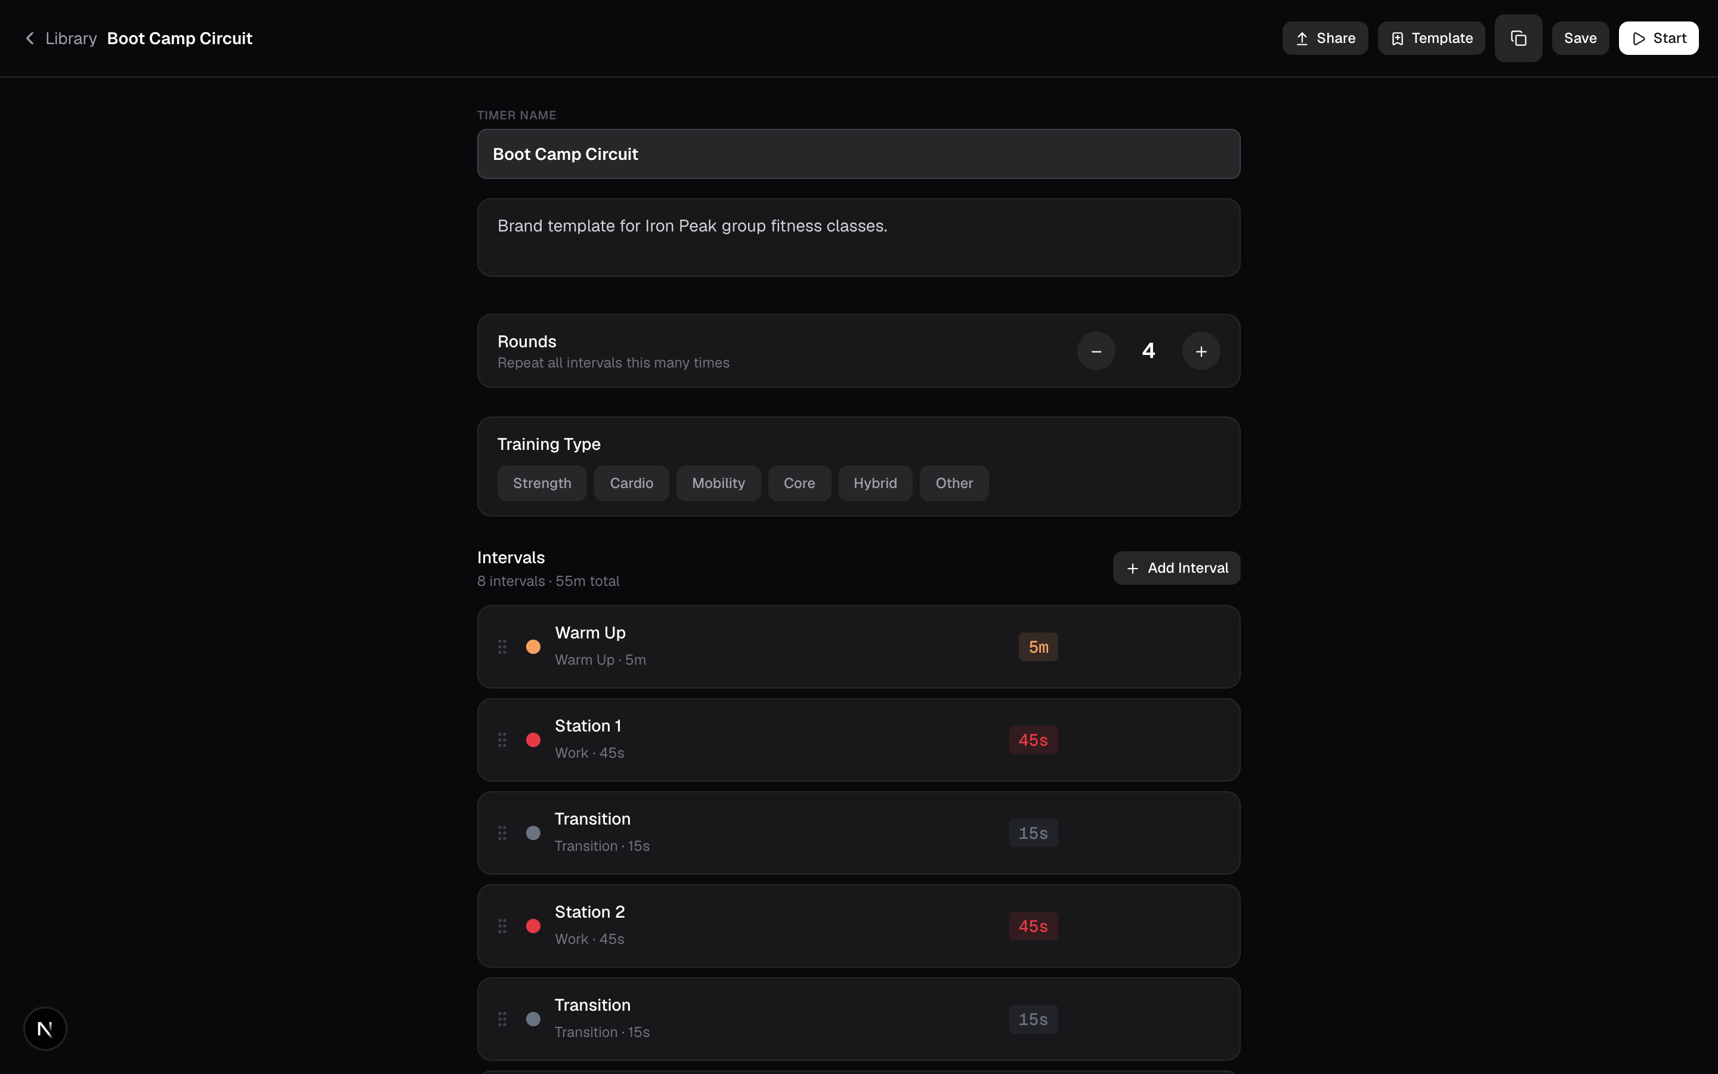Click the red Station 1 color dot

point(533,740)
